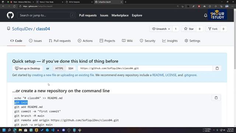Switch to the Meet browser tab
Screen dimensions: 236x133
pos(22,2)
